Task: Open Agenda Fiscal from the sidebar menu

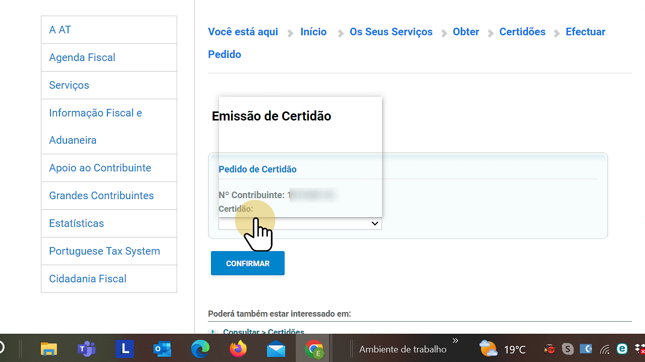Action: point(82,57)
